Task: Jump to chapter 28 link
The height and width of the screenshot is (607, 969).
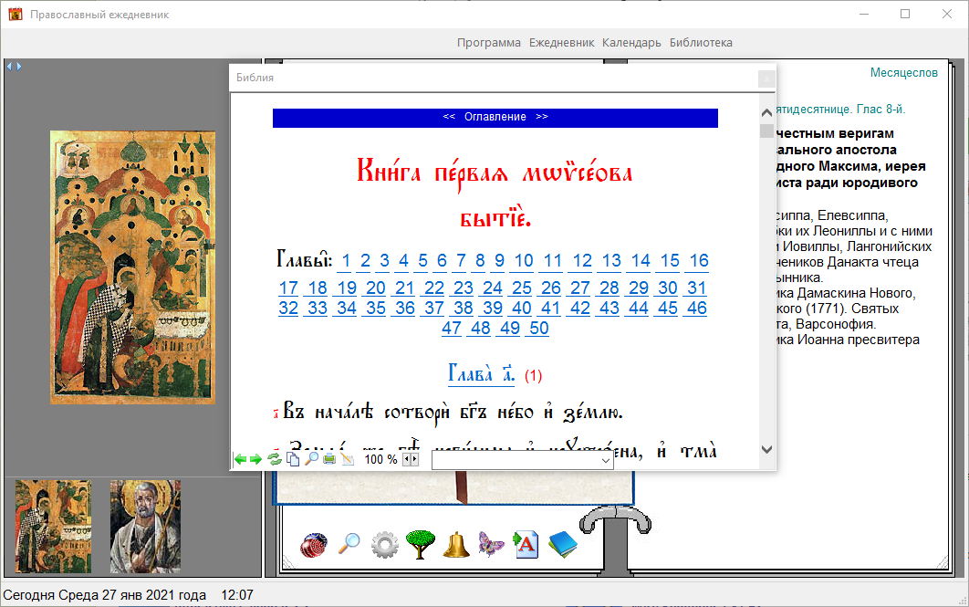Action: tap(610, 288)
